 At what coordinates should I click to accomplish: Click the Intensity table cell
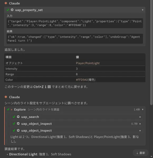tap(11, 69)
